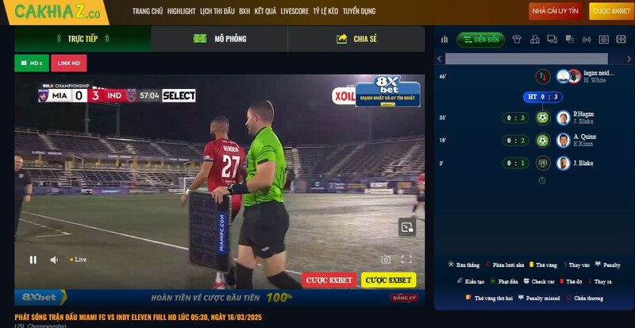Switch to the HD 1 stream
635x328 pixels.
(32, 64)
